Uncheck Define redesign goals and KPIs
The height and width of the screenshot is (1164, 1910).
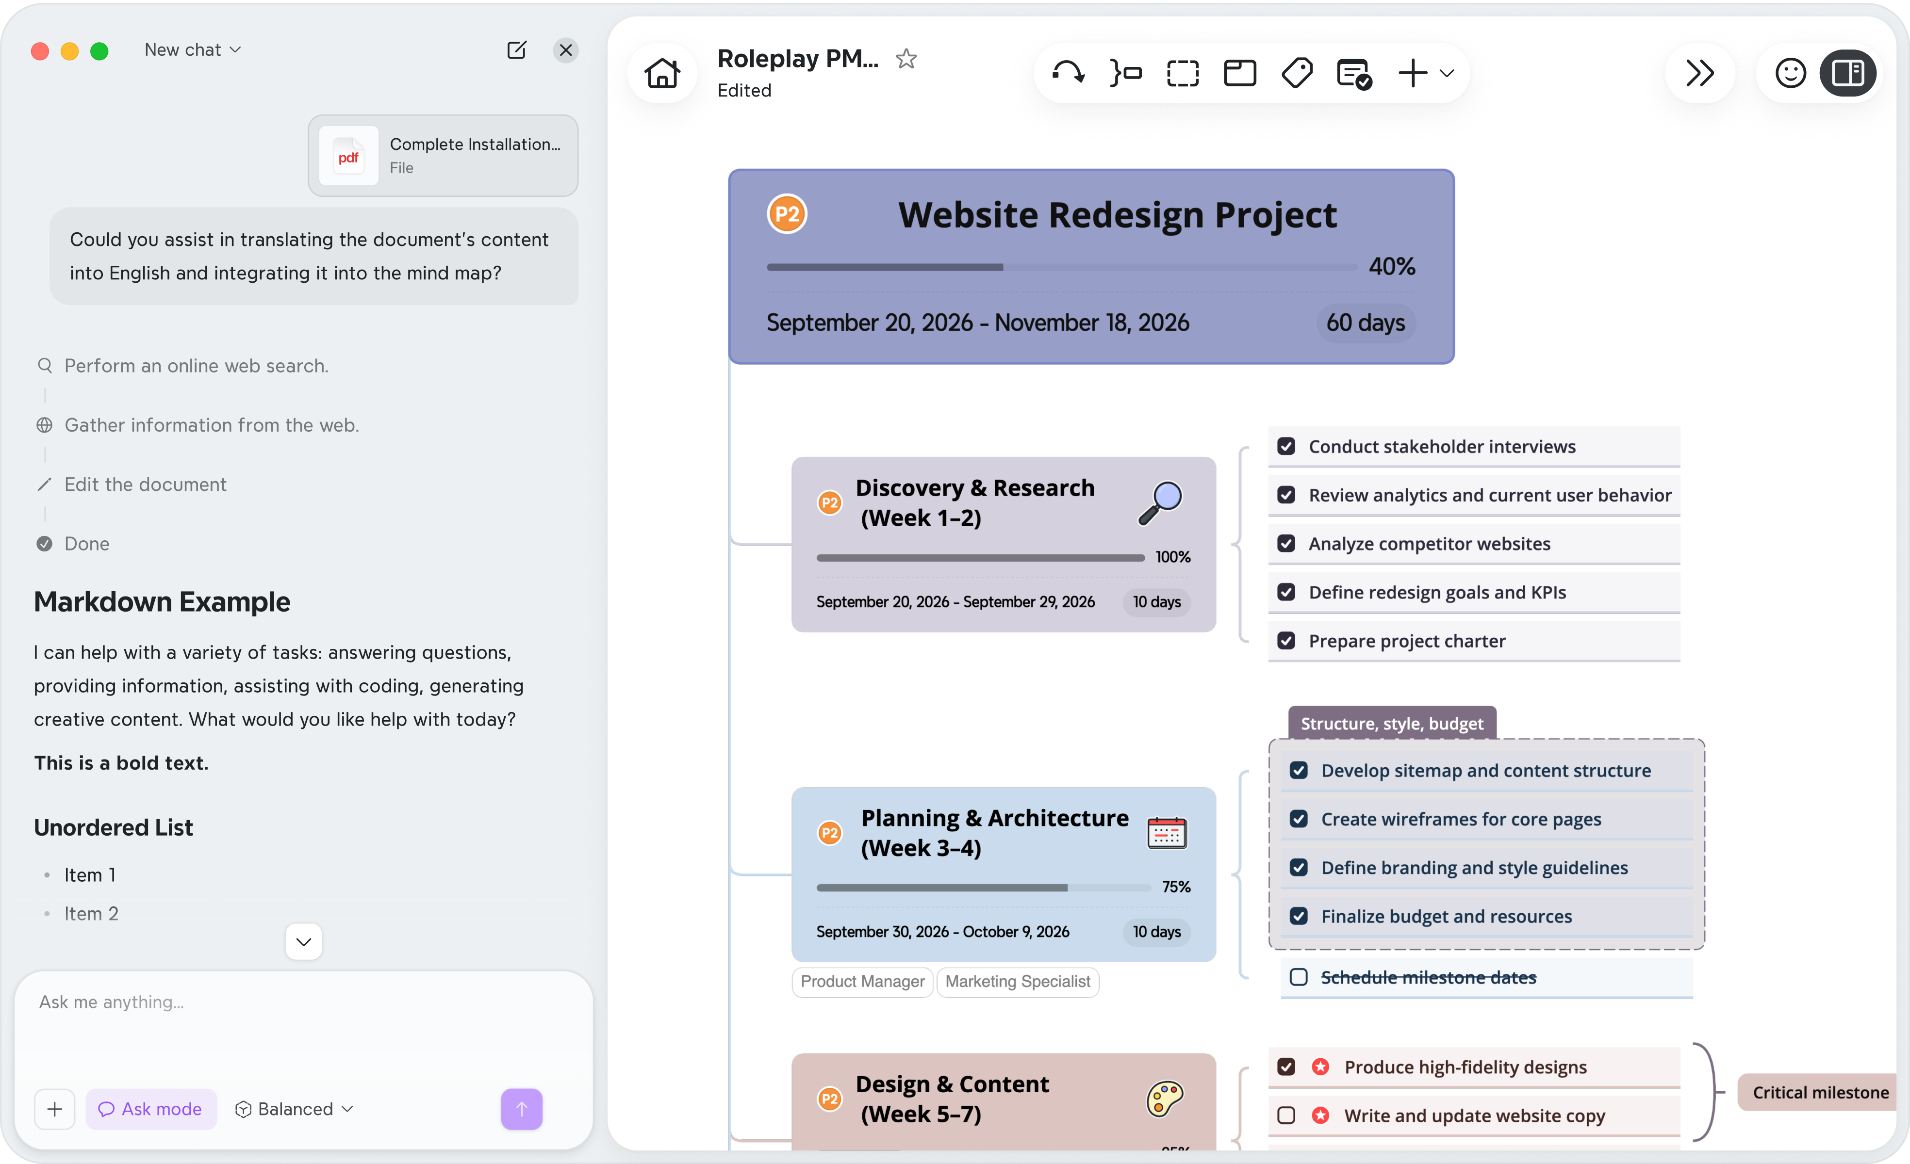(x=1286, y=592)
